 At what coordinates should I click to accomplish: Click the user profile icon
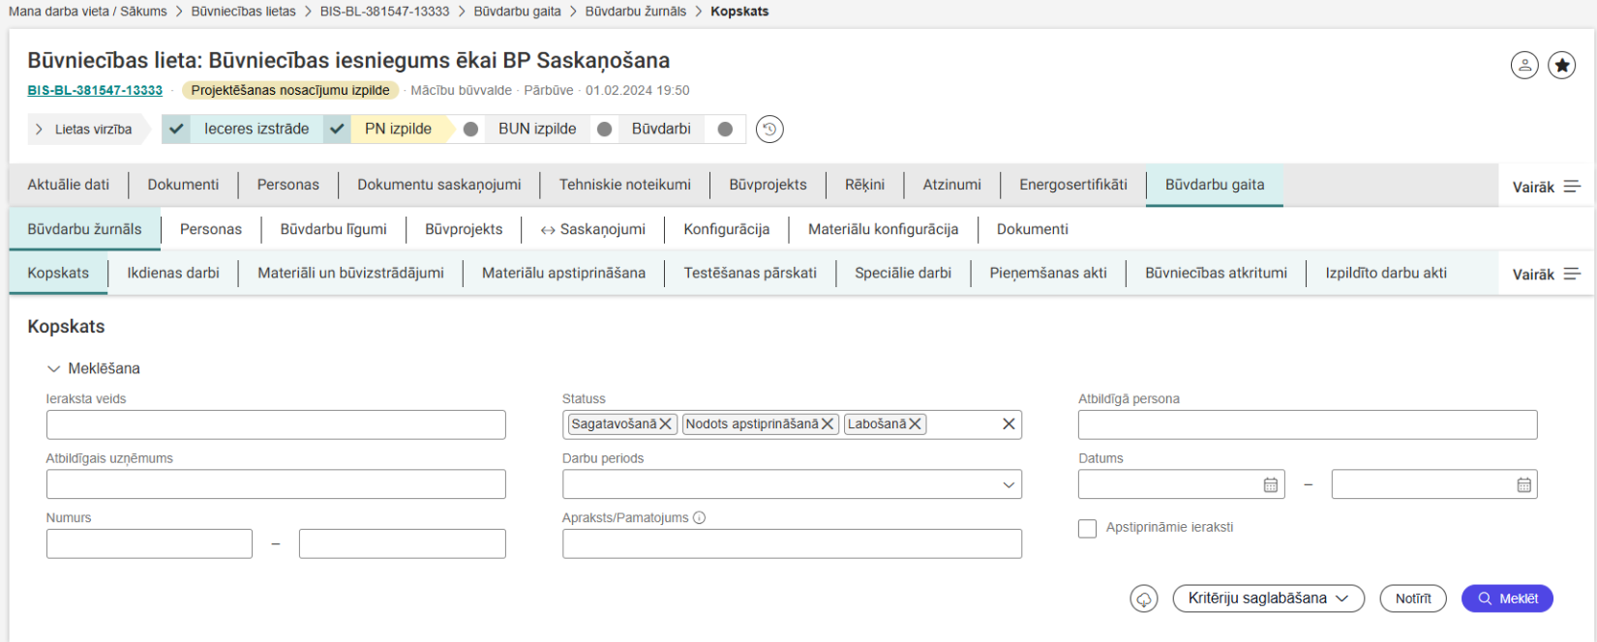point(1524,65)
